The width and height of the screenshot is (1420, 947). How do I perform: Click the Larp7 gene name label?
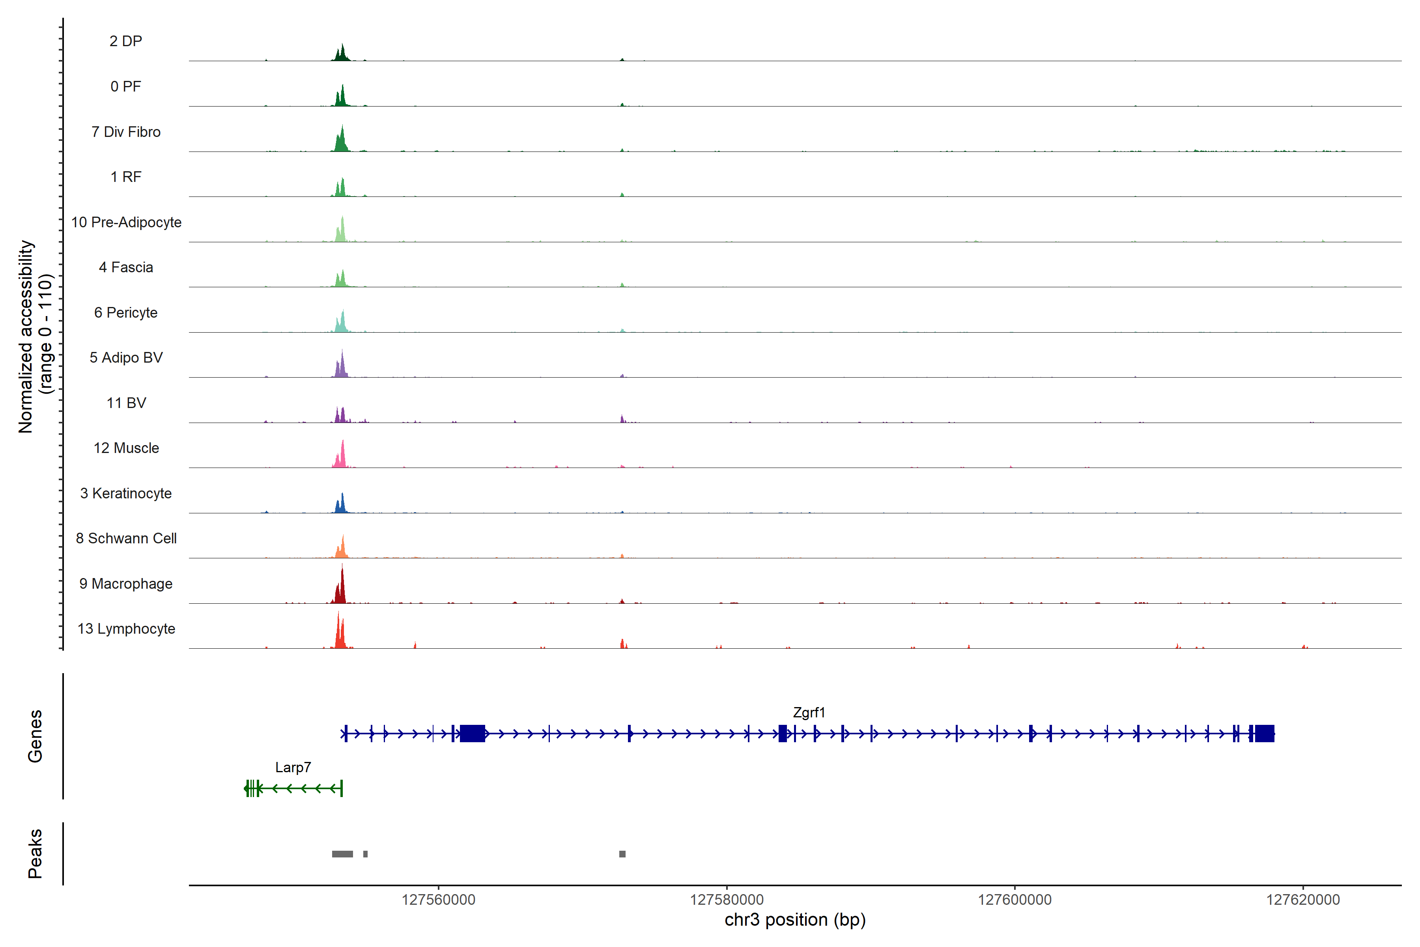coord(293,767)
